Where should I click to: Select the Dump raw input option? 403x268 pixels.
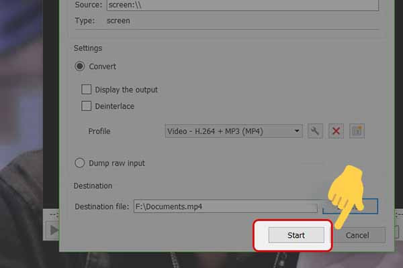pyautogui.click(x=80, y=163)
